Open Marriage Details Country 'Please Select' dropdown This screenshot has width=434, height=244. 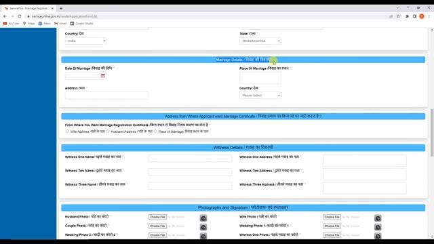tap(260, 96)
